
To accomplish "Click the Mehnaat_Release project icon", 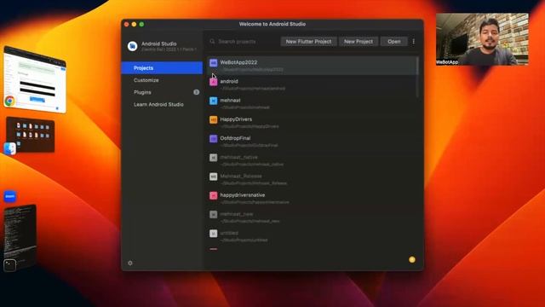I will (x=214, y=177).
